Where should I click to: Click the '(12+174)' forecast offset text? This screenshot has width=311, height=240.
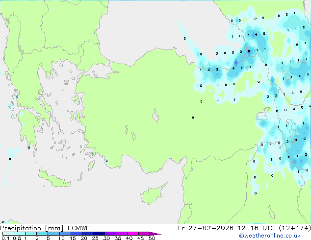point(295,228)
